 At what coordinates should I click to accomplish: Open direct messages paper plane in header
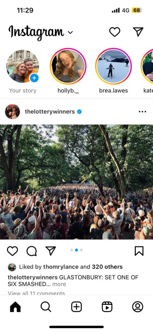[138, 32]
